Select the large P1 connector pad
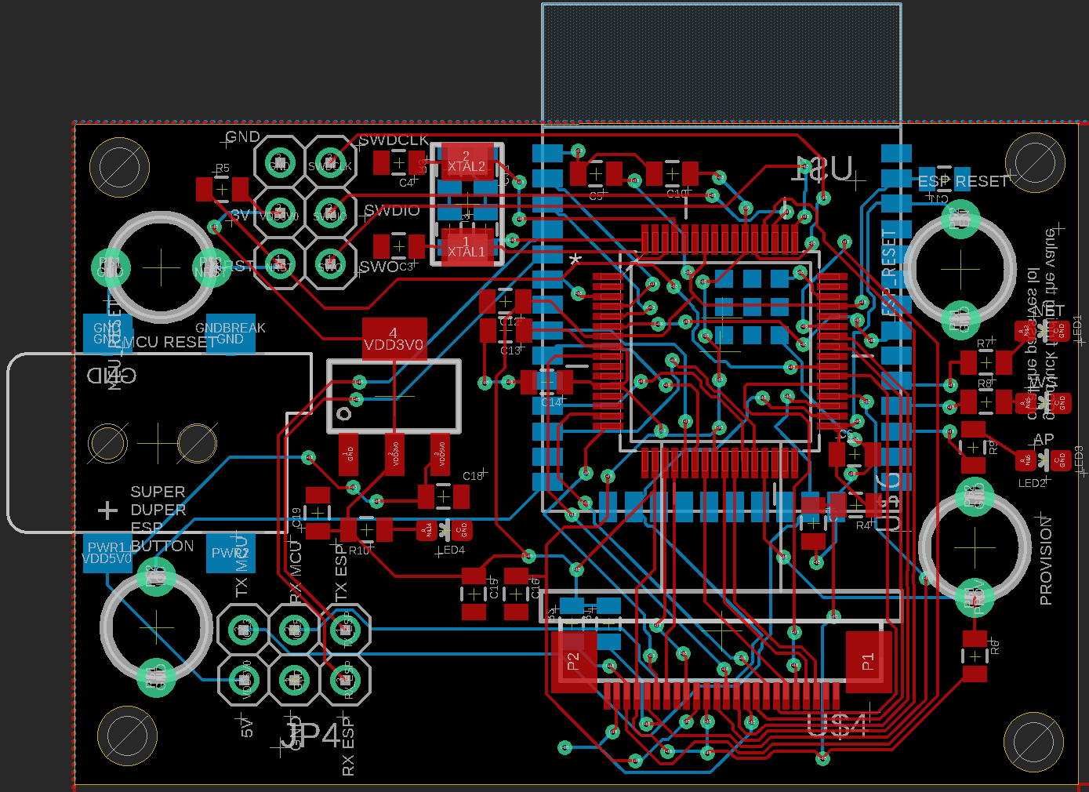 (869, 662)
